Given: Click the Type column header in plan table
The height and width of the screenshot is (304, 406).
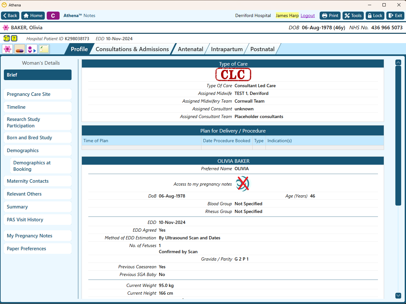Looking at the screenshot, I should tap(259, 141).
